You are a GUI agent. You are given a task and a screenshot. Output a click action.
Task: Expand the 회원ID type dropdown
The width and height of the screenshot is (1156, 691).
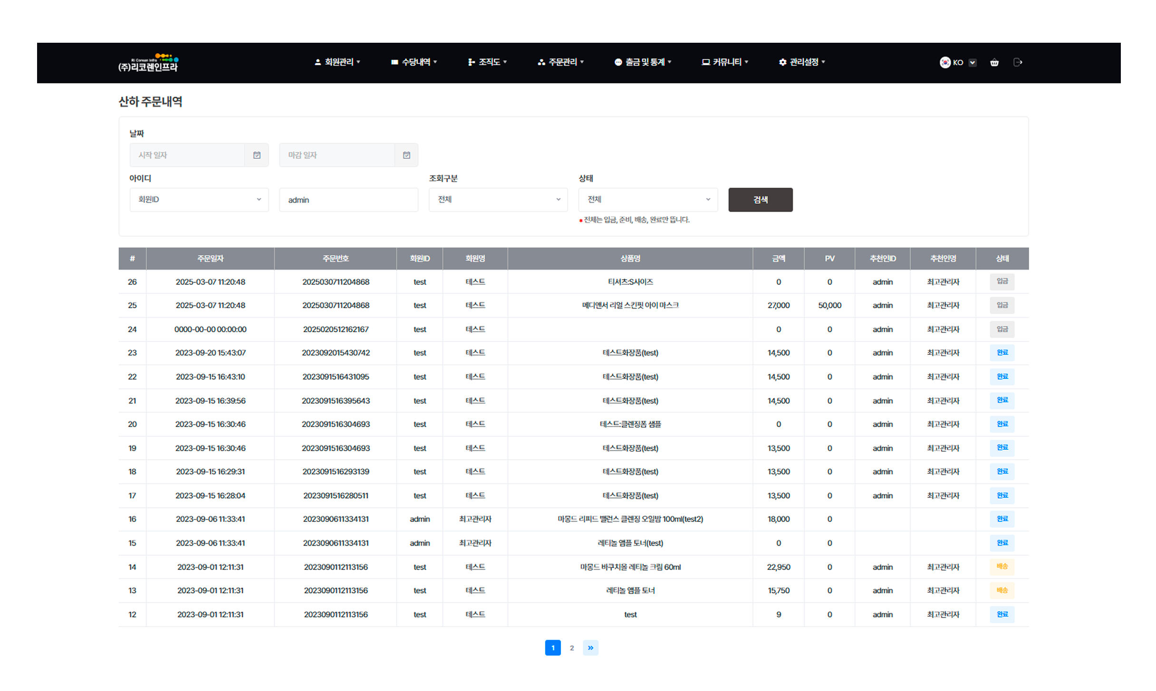click(x=199, y=199)
